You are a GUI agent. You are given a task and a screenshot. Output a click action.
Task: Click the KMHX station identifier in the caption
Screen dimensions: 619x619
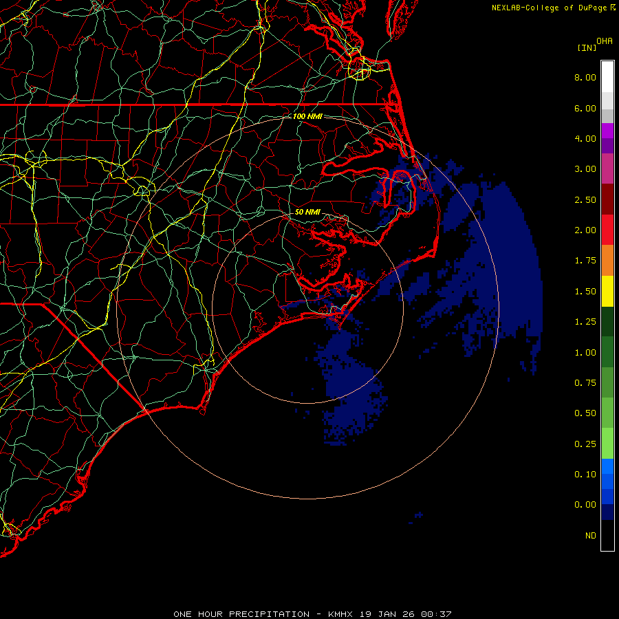pos(341,614)
